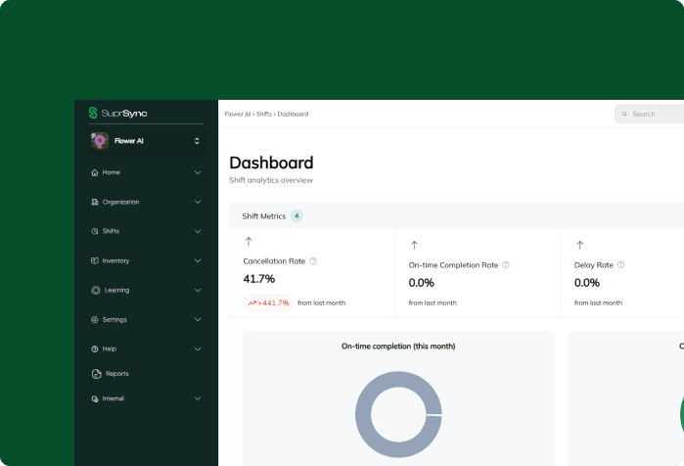Click the SuprSync logo icon
This screenshot has height=466, width=684.
click(x=93, y=113)
